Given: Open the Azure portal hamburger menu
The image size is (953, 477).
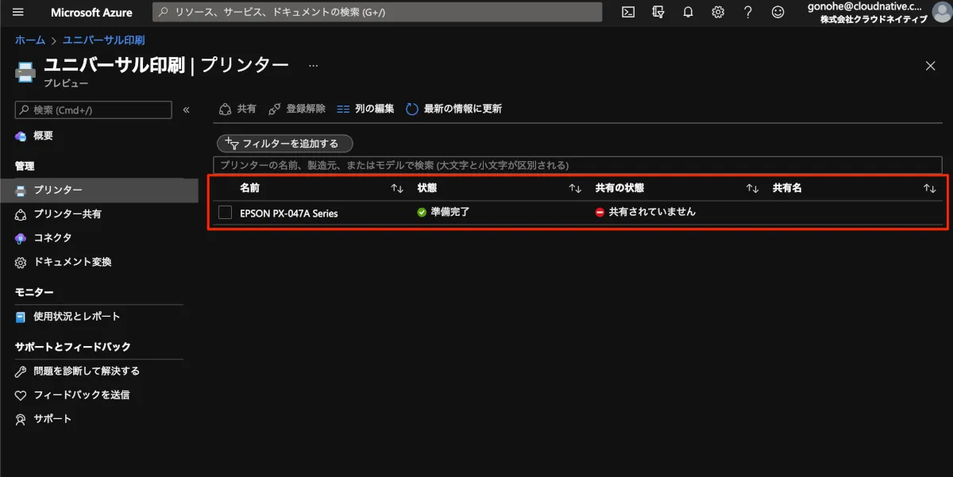Looking at the screenshot, I should pyautogui.click(x=19, y=12).
